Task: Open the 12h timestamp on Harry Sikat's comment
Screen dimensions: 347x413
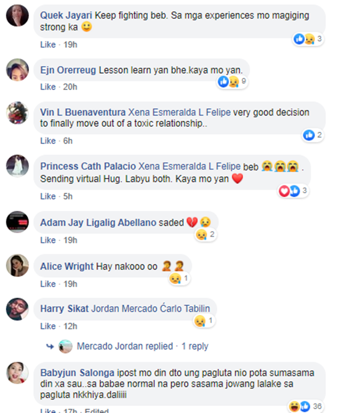Action: click(x=70, y=326)
